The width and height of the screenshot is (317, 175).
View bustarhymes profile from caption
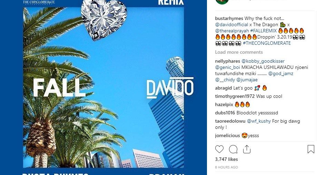tap(229, 18)
